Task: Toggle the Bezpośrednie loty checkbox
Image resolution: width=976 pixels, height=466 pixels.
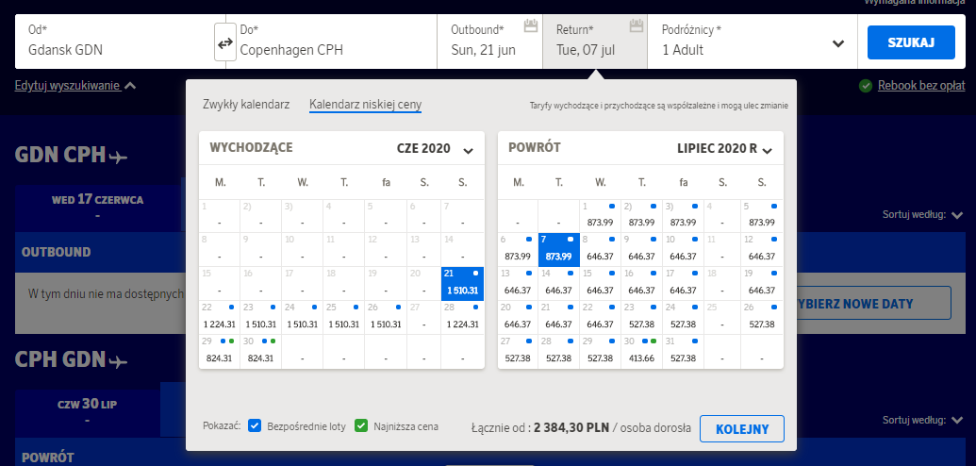Action: coord(255,426)
